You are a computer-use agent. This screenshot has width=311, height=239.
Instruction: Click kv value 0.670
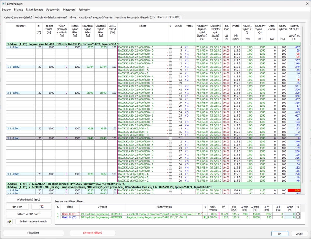click(224, 214)
